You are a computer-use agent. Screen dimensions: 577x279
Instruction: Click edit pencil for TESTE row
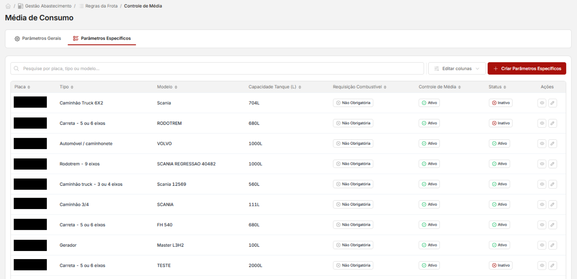[552, 265]
